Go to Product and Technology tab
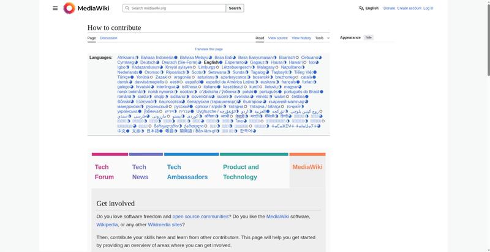The image size is (490, 252). [241, 172]
